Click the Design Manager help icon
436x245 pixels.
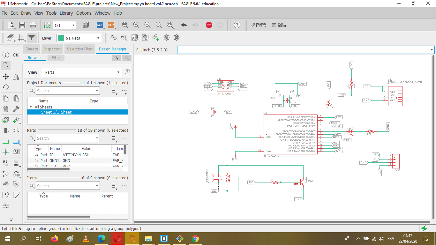coord(127,72)
